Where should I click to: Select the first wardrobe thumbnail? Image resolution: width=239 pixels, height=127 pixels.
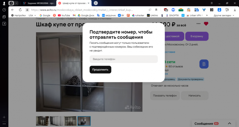point(43,121)
